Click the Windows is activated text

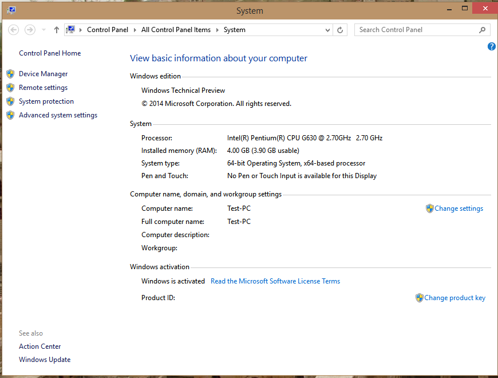point(173,281)
